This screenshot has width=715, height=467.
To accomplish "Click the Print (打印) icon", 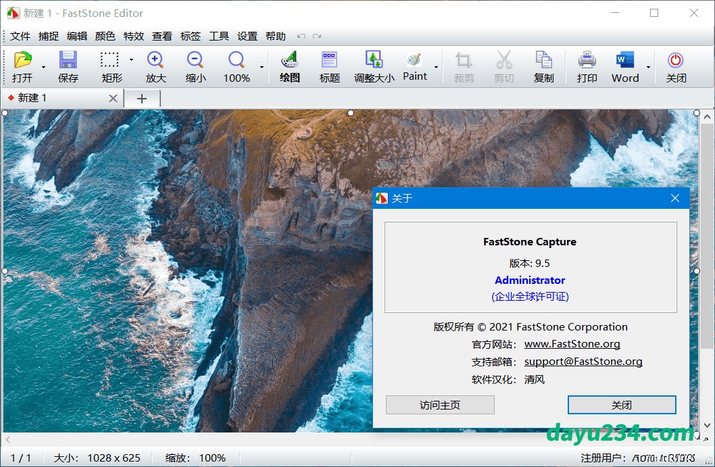I will tap(587, 61).
